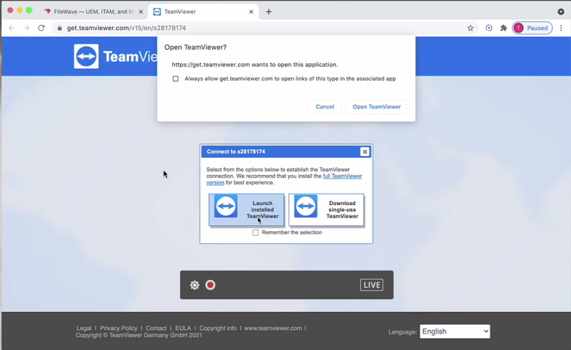571x350 pixels.
Task: Open the Language dropdown set to English
Action: coord(455,332)
